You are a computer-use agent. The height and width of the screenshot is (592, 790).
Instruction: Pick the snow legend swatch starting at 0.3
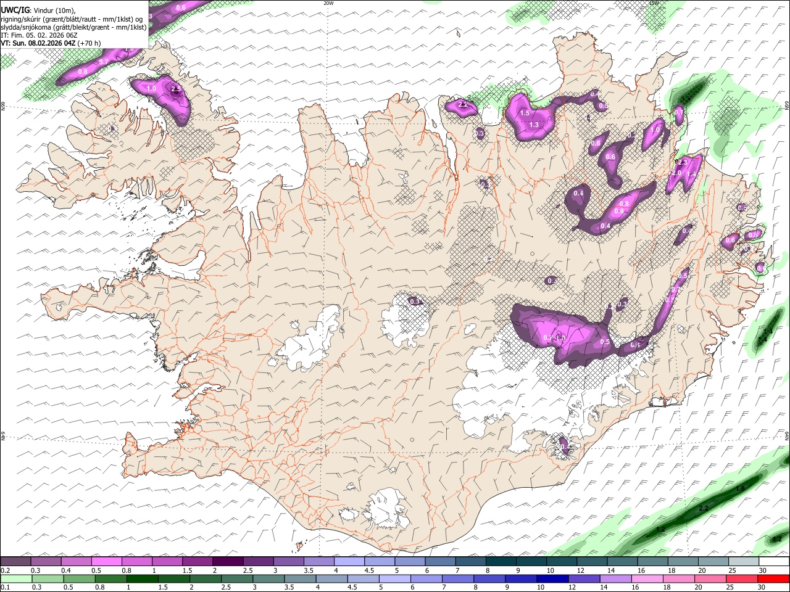(46, 561)
